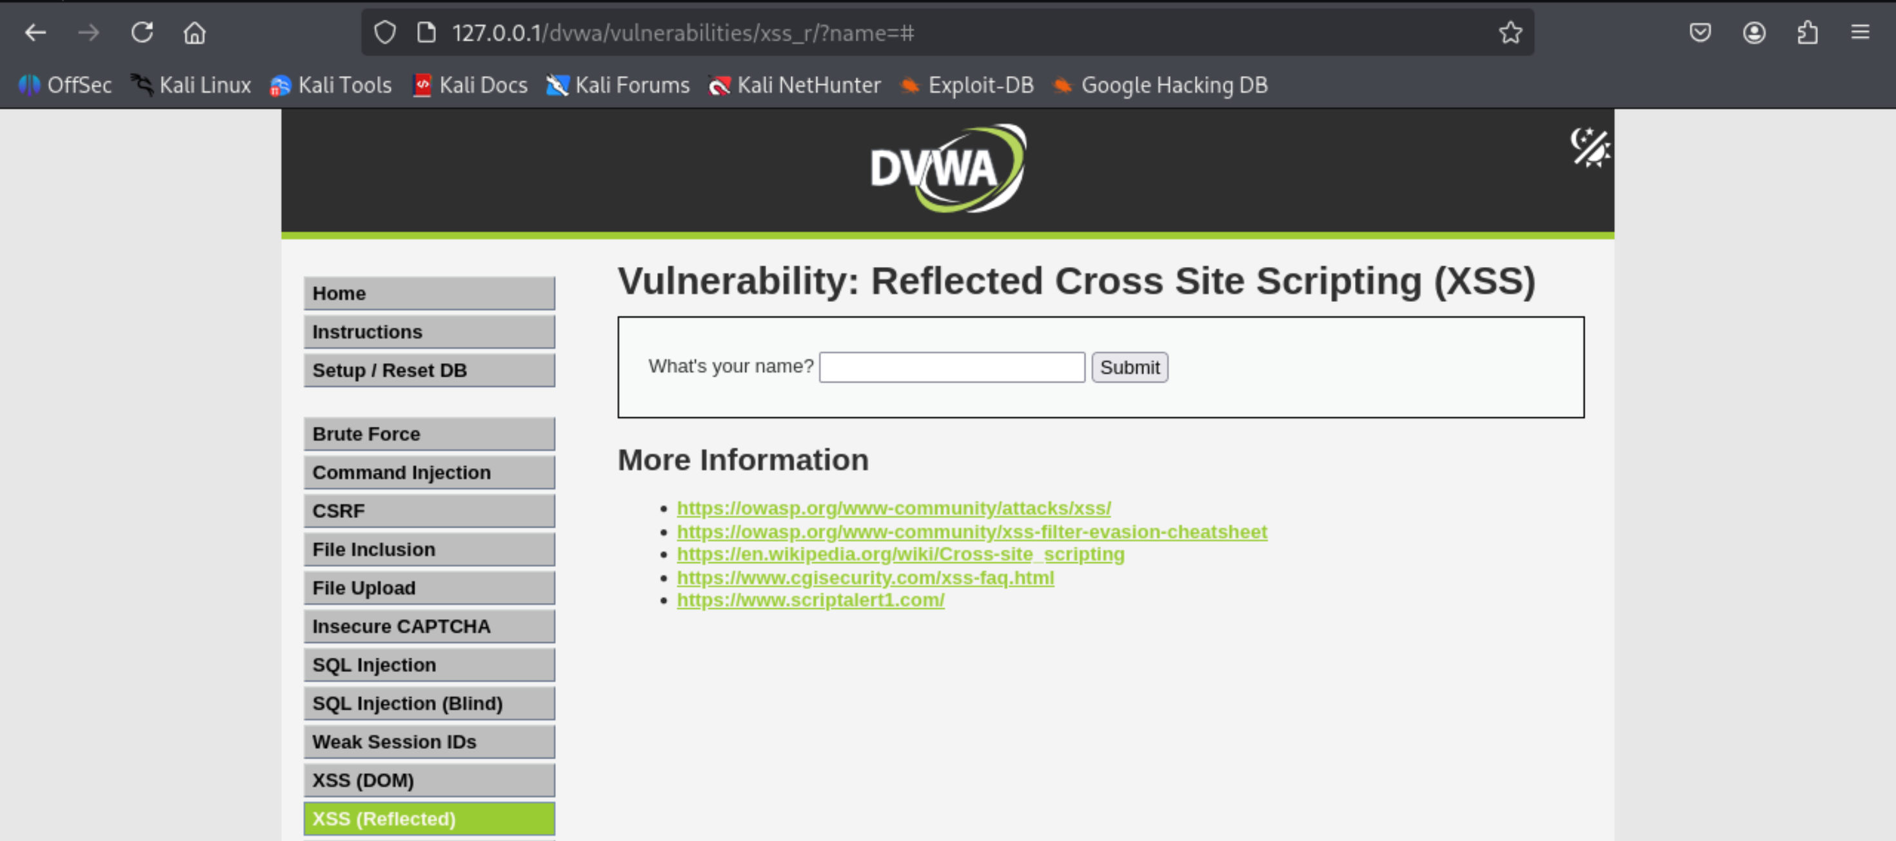
Task: Reload the current page
Action: point(142,32)
